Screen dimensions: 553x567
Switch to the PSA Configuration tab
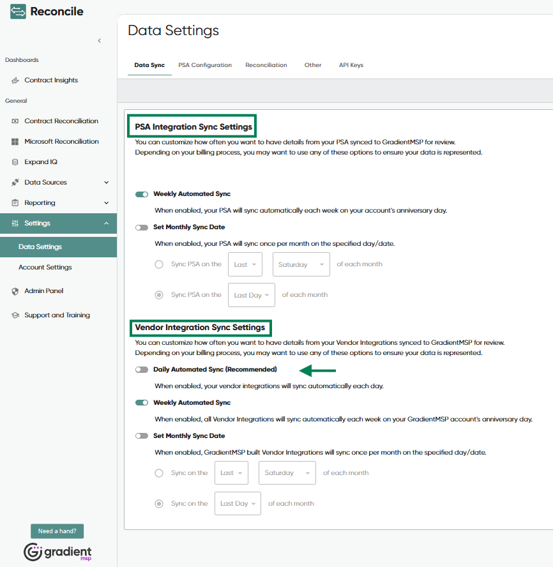point(205,65)
